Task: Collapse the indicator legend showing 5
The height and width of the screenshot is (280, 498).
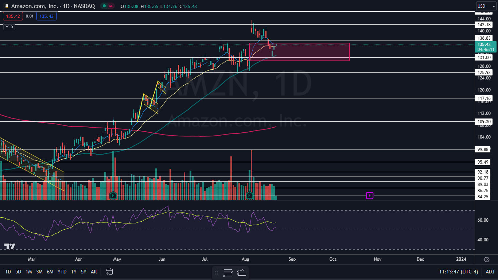Action: [9, 26]
